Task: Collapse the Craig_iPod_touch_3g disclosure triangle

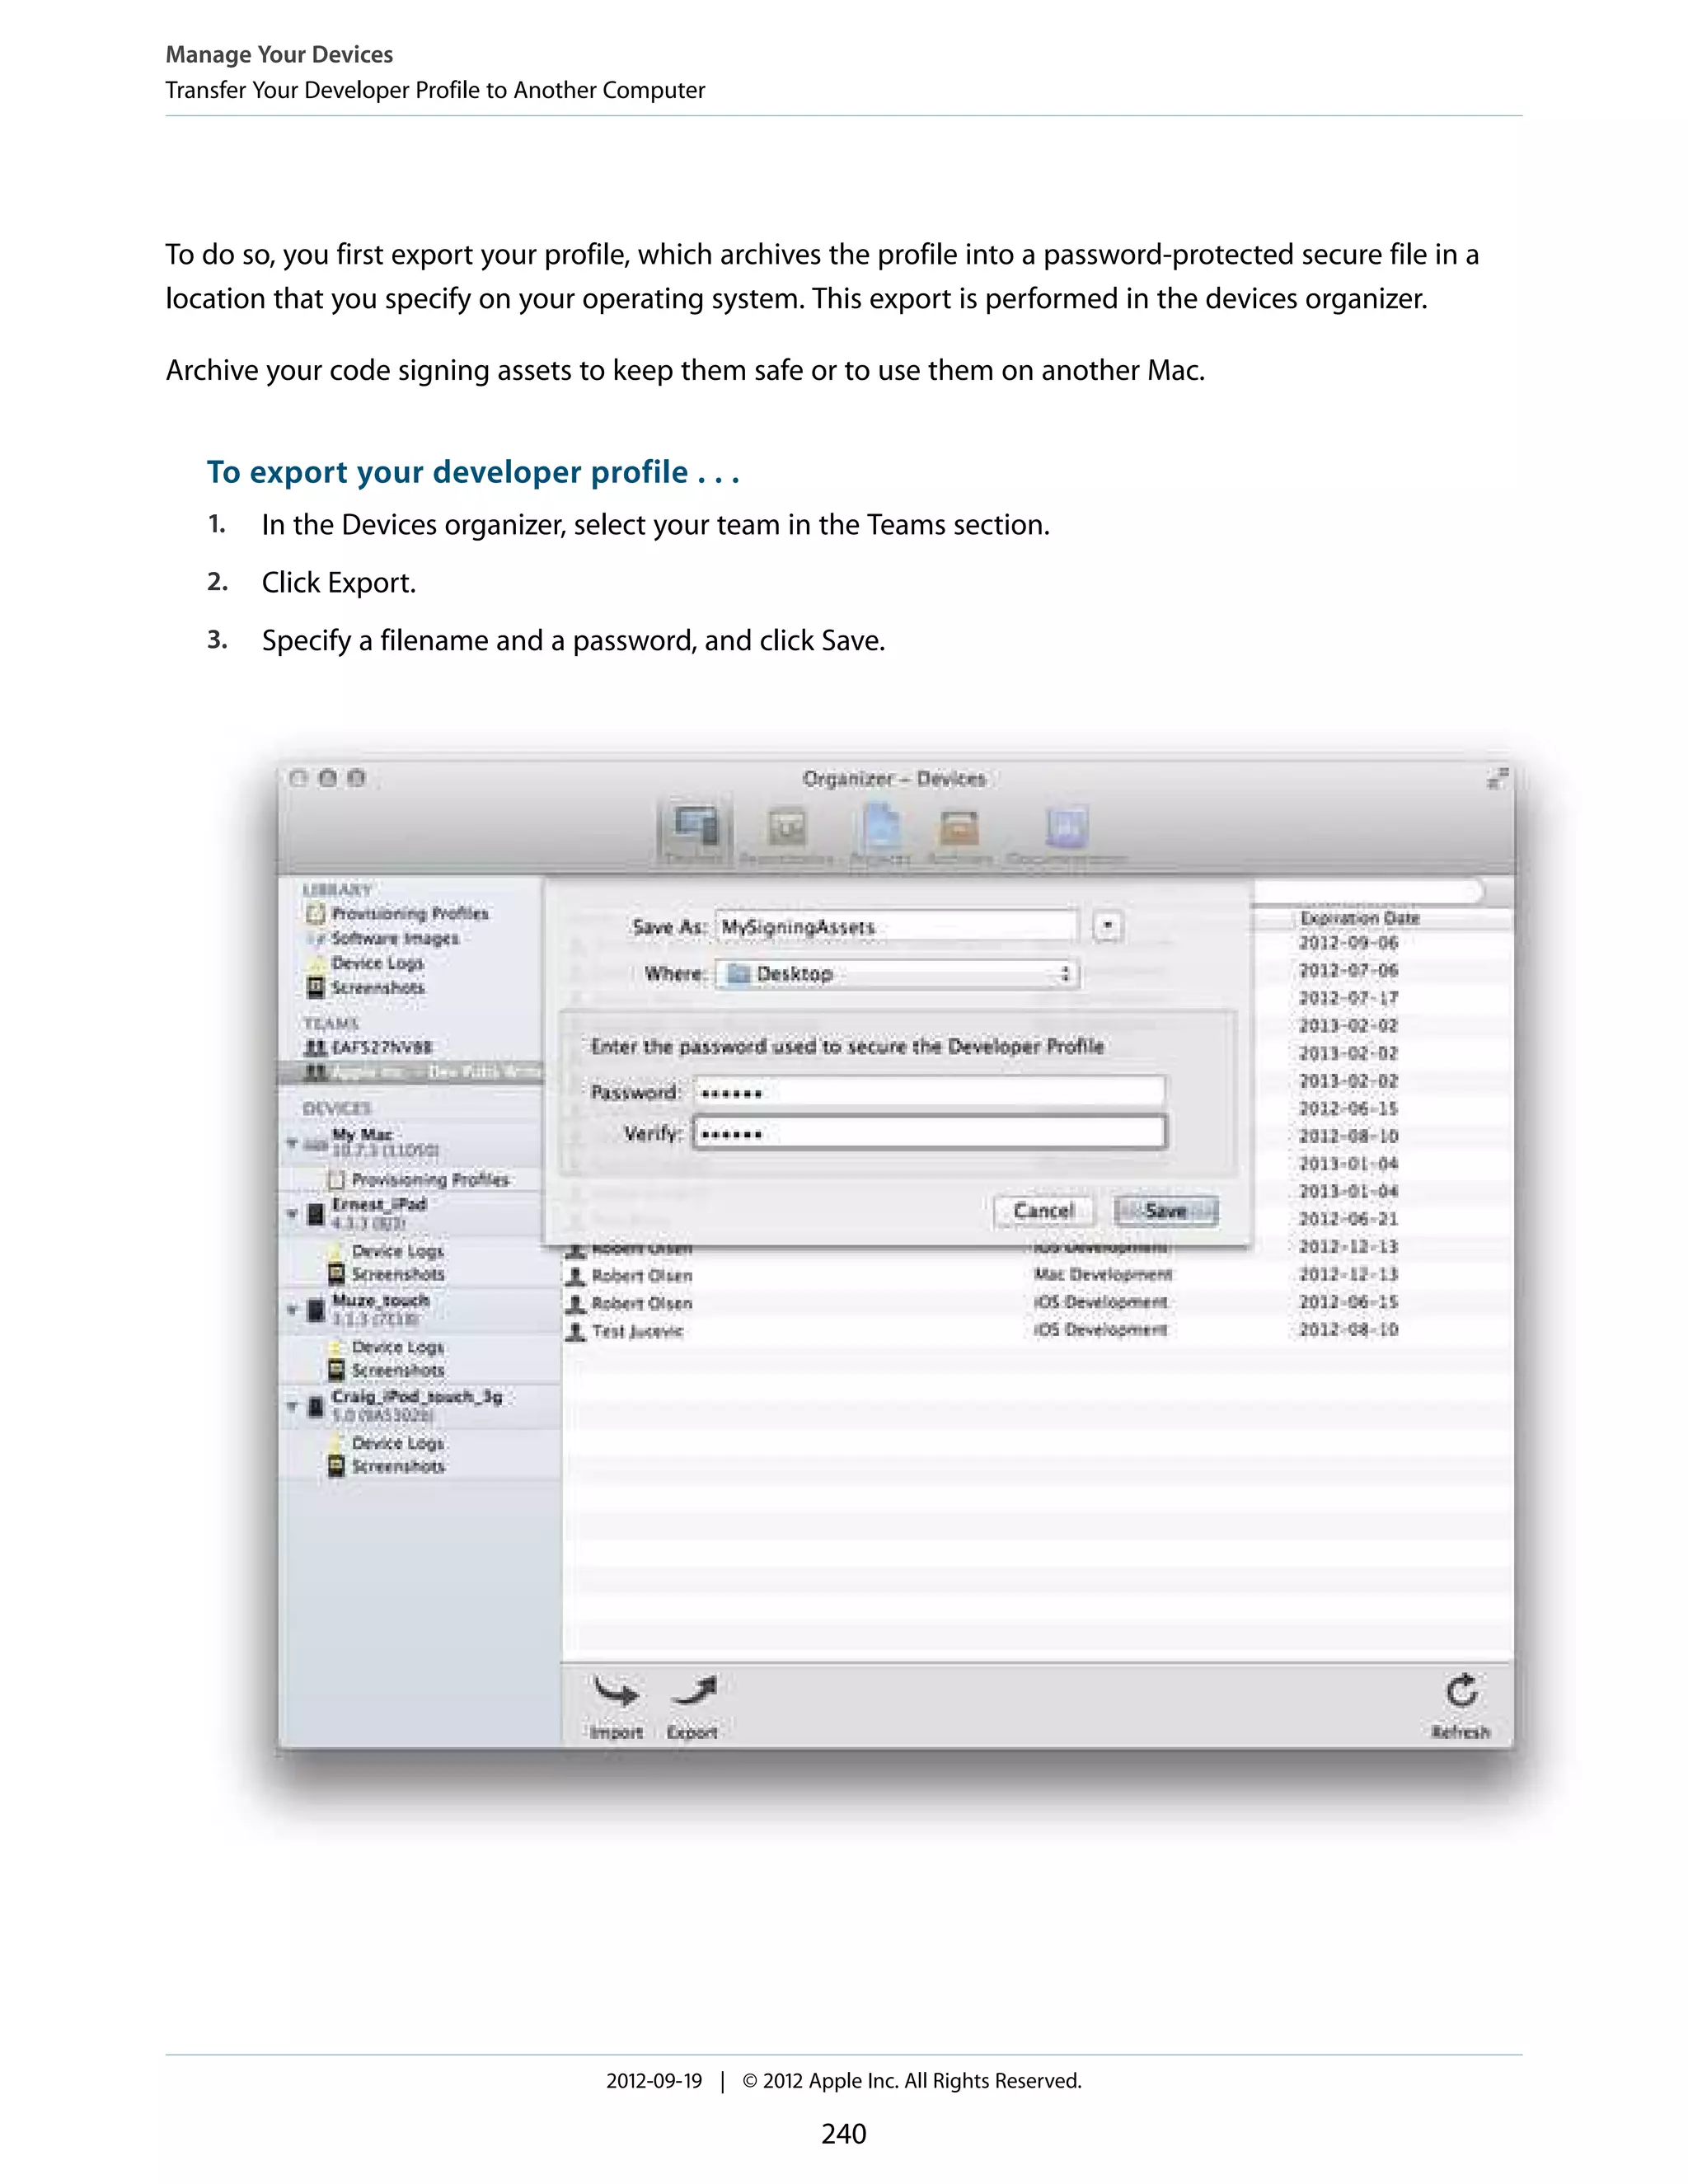Action: (x=292, y=1406)
